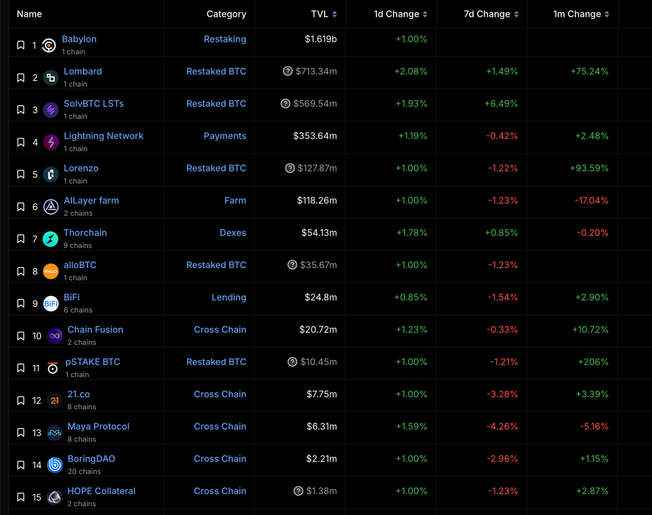
Task: Toggle bookmark on BiFi row
Action: click(x=21, y=303)
